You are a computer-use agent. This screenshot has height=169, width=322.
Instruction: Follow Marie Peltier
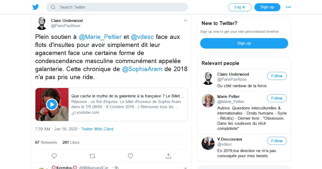[x=277, y=98]
